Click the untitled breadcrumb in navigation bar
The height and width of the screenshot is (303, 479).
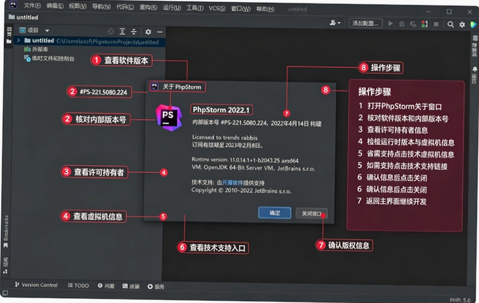pyautogui.click(x=24, y=17)
